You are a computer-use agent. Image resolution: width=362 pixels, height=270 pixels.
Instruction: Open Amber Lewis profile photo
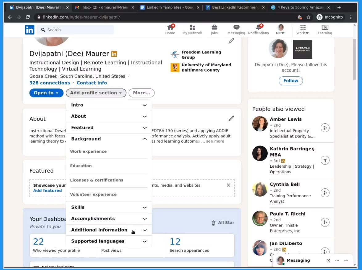260,124
